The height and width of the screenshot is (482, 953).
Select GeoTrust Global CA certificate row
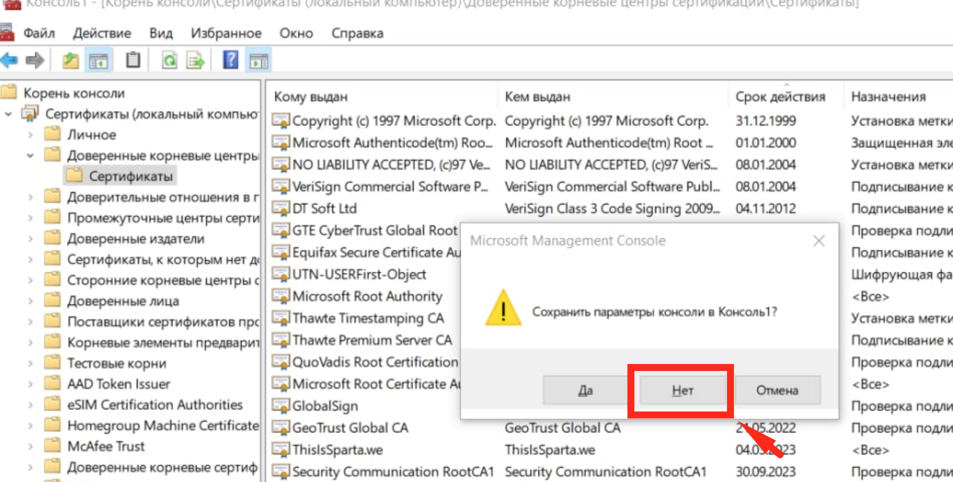point(612,428)
